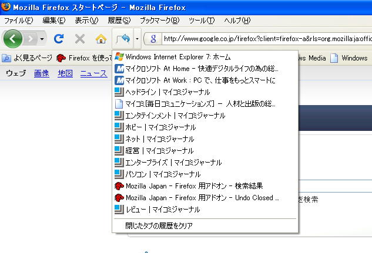Reopen Mozilla Japan アドオン 検索結果 tab
This screenshot has width=372, height=253.
(205, 186)
